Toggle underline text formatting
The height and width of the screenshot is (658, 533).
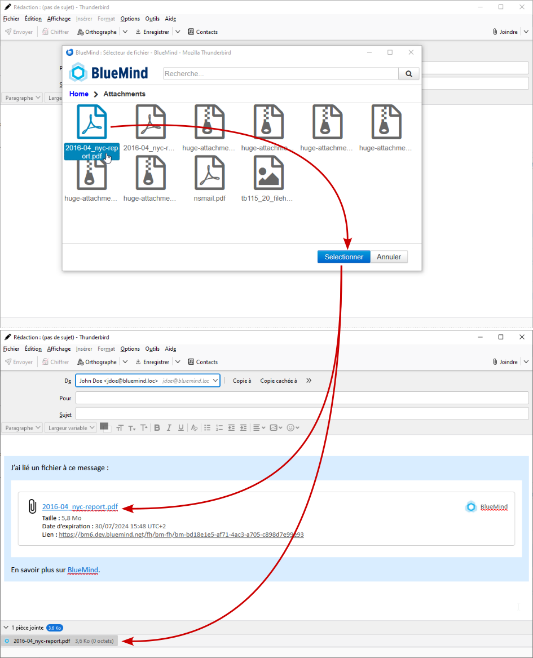point(180,428)
